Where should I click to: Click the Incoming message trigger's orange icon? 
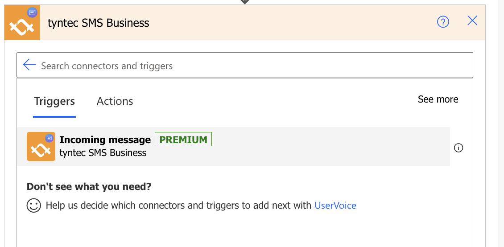click(x=41, y=147)
